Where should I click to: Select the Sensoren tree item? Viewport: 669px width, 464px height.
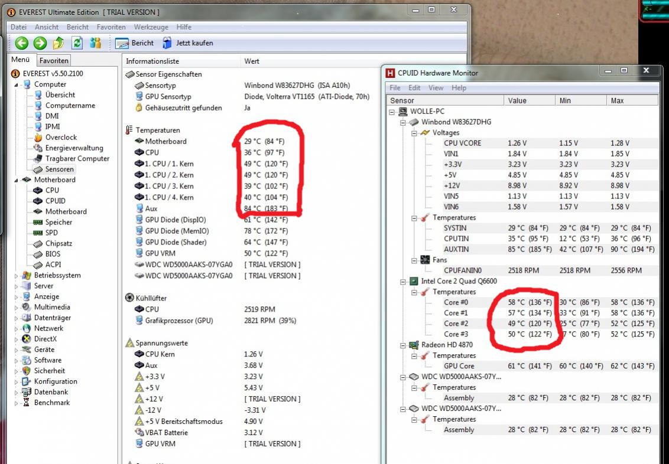[59, 169]
